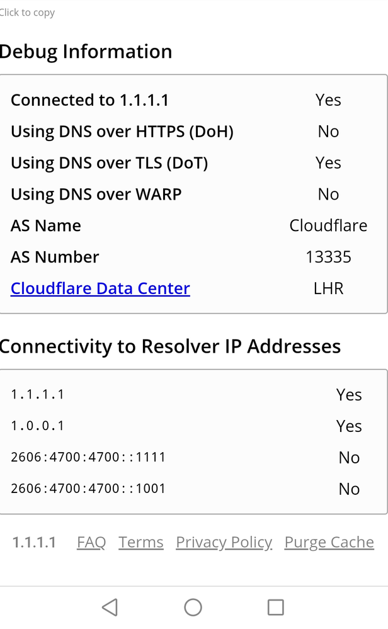Click 'Using DNS over WARP' label
This screenshot has width=388, height=629.
pyautogui.click(x=96, y=195)
